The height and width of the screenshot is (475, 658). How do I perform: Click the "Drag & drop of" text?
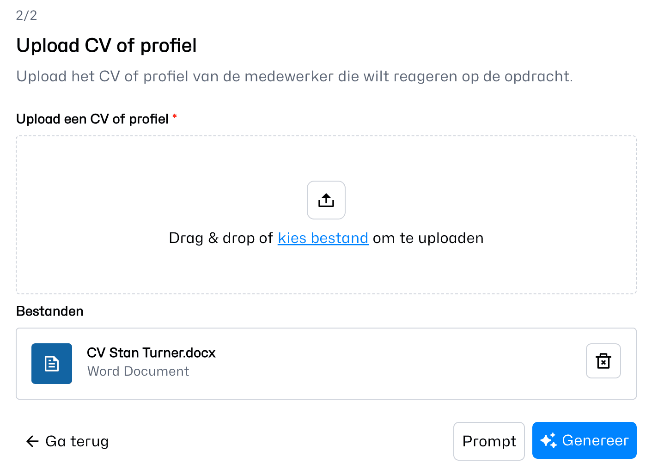tap(221, 238)
